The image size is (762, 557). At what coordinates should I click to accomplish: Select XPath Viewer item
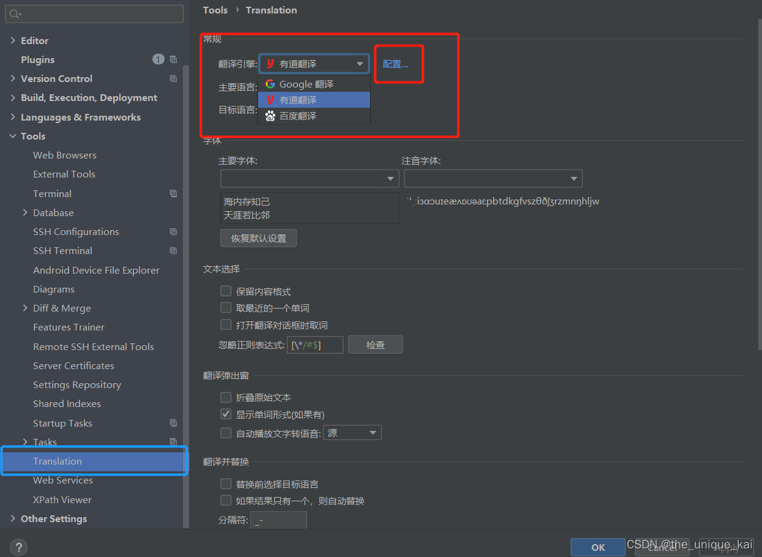tap(62, 499)
